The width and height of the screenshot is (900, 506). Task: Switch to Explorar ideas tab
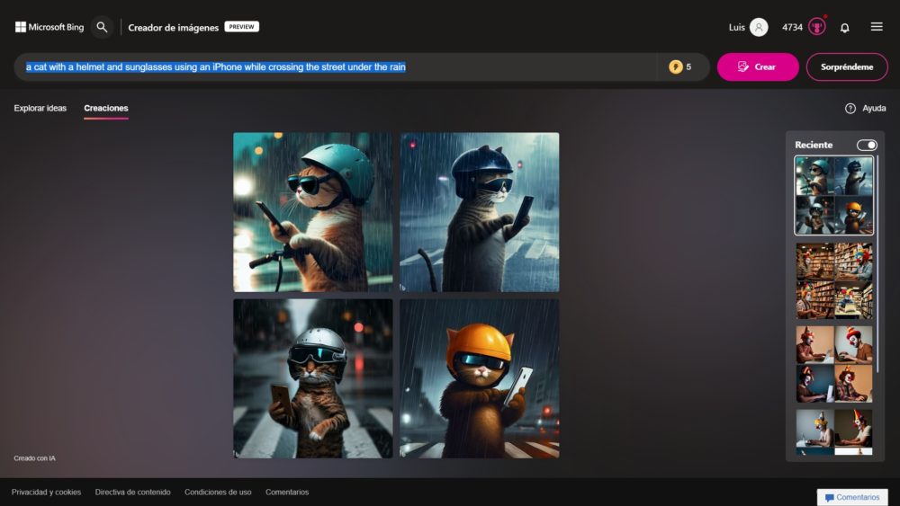pyautogui.click(x=40, y=108)
